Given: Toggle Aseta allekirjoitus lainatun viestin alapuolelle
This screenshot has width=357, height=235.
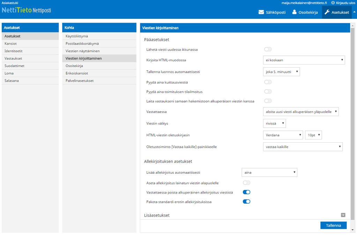Looking at the screenshot, I should point(247,183).
